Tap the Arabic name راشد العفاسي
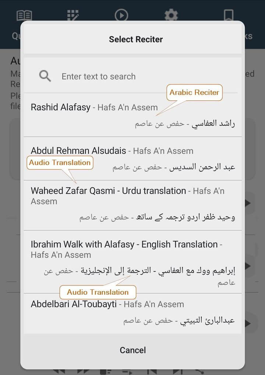 [213, 124]
